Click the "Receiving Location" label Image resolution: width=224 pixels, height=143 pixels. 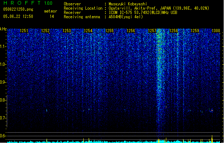point(83,8)
